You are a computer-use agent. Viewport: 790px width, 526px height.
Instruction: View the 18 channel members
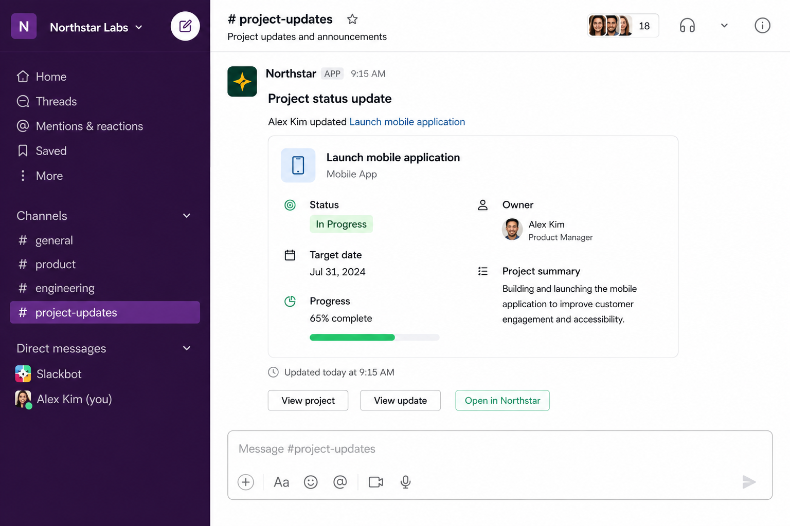(x=623, y=26)
